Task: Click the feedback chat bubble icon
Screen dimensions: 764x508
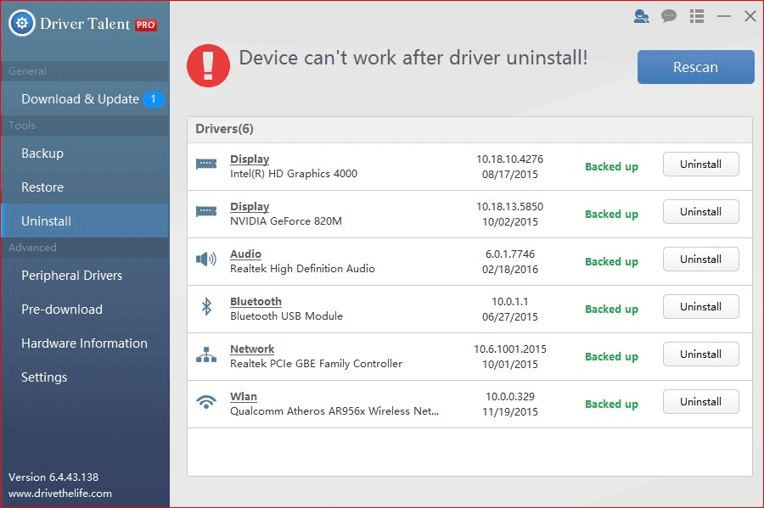Action: (x=669, y=16)
